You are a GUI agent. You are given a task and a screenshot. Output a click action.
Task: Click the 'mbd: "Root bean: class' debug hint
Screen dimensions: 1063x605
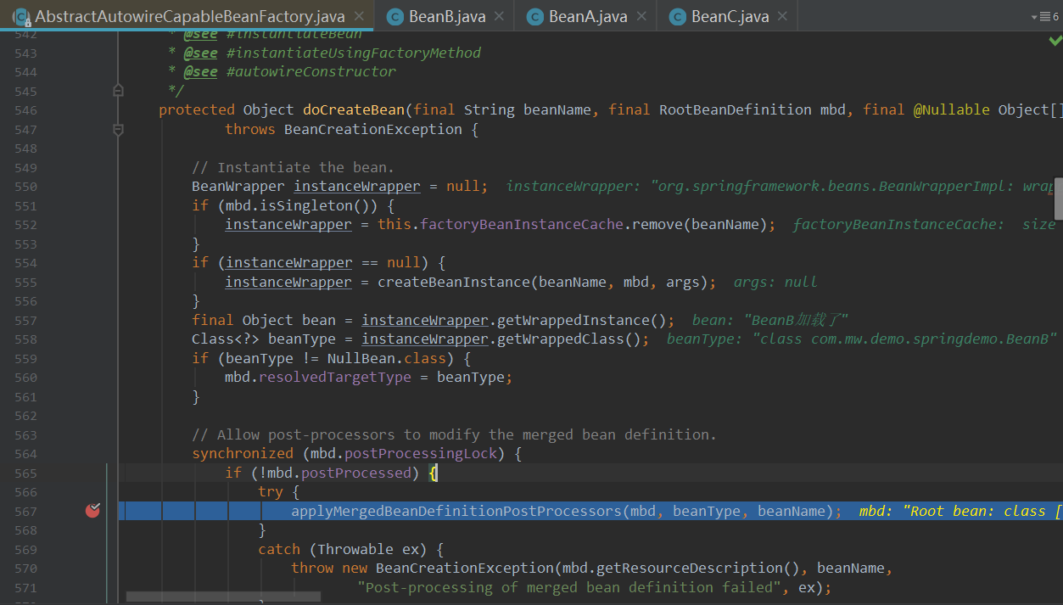coord(959,511)
